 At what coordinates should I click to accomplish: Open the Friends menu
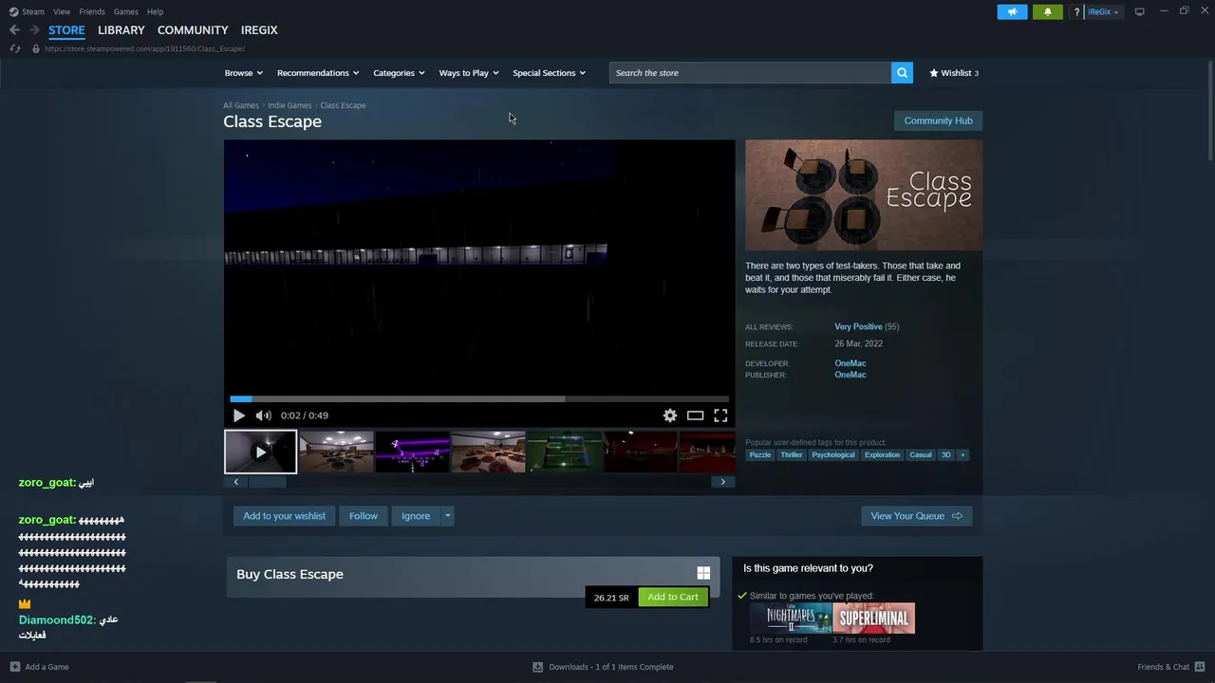[x=92, y=11]
